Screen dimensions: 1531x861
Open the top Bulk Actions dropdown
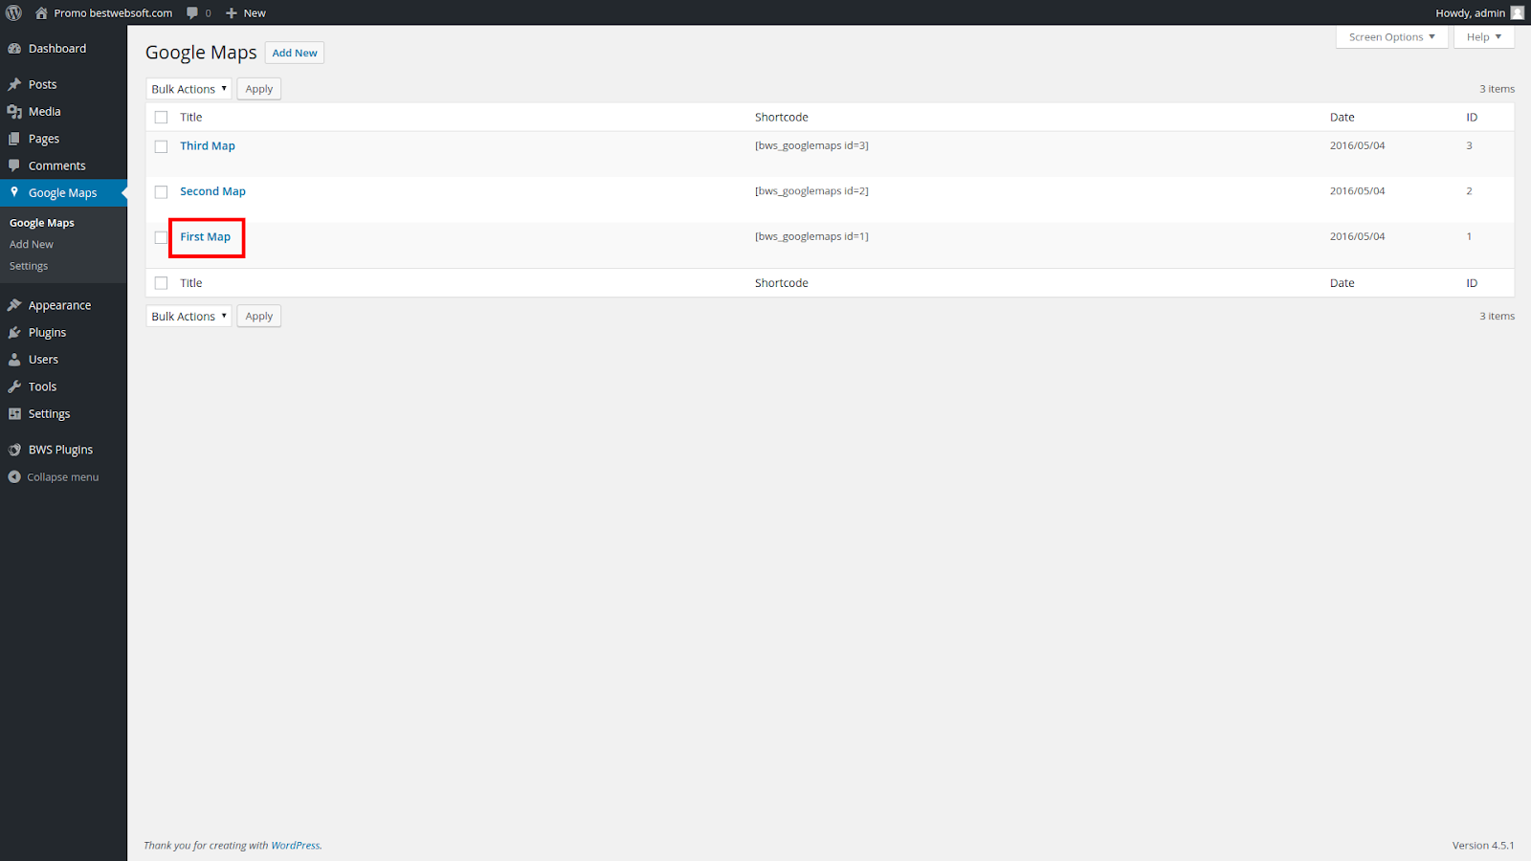(x=189, y=89)
